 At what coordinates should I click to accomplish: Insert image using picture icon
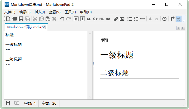click(122, 19)
